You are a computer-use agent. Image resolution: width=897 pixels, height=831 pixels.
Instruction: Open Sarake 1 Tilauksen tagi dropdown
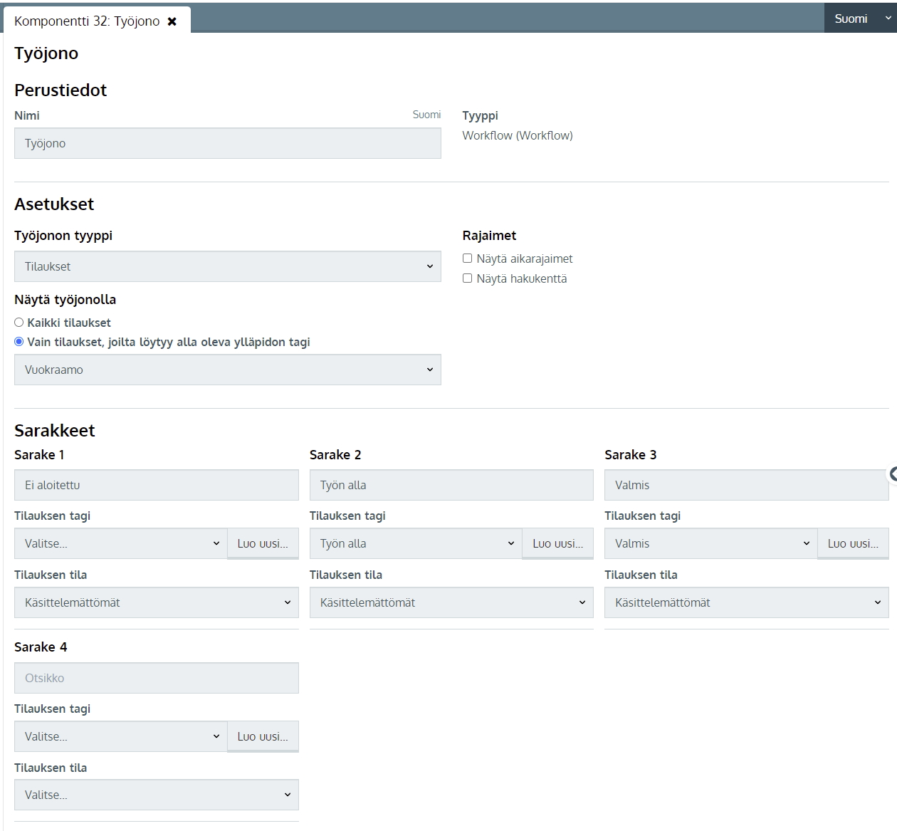point(121,543)
